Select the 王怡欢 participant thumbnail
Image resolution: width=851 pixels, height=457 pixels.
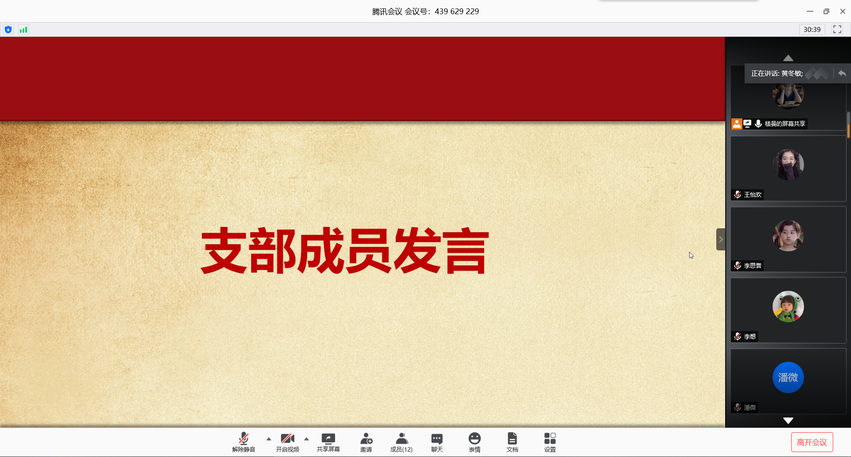pos(788,168)
